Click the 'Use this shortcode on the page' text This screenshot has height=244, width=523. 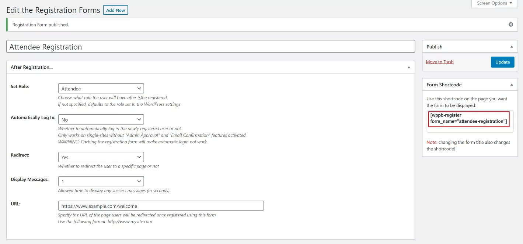pyautogui.click(x=467, y=102)
